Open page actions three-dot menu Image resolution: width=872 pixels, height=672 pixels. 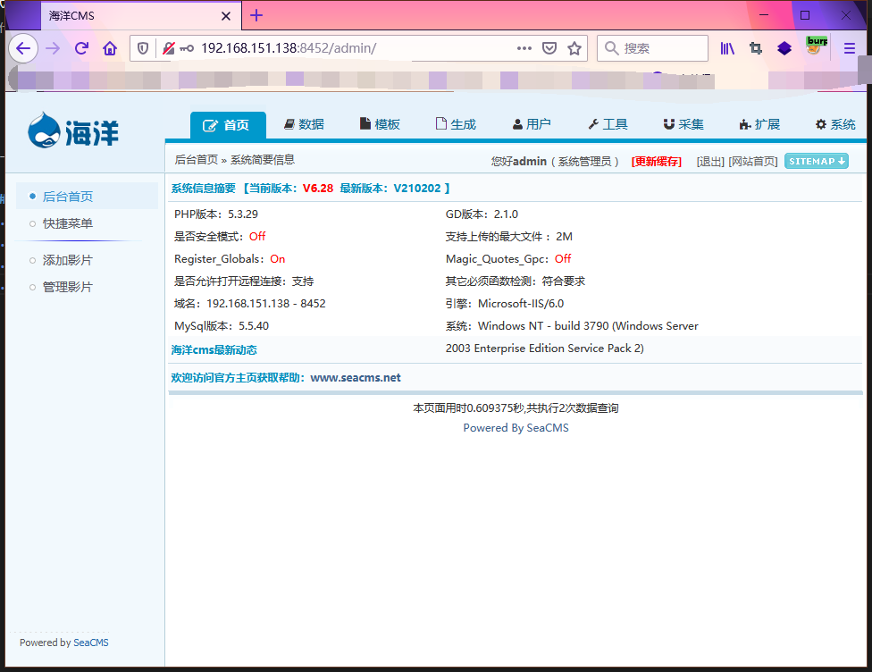(x=524, y=48)
